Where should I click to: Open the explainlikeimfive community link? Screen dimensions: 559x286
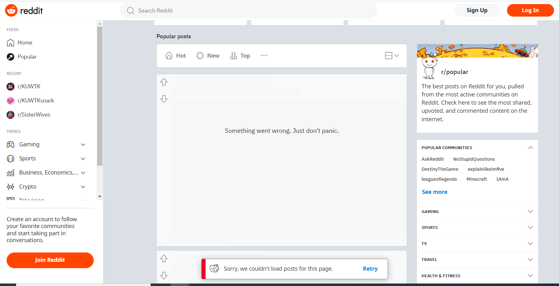click(x=486, y=169)
